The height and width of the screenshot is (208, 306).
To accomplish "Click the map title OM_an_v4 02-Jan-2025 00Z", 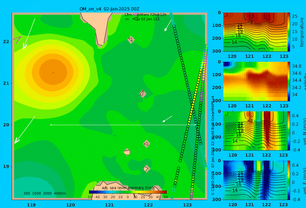I will point(109,9).
